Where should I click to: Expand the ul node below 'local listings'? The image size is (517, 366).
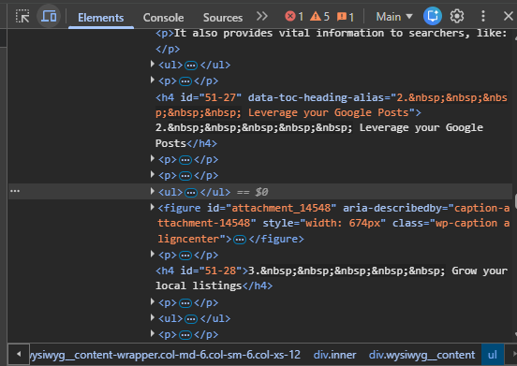click(x=153, y=317)
